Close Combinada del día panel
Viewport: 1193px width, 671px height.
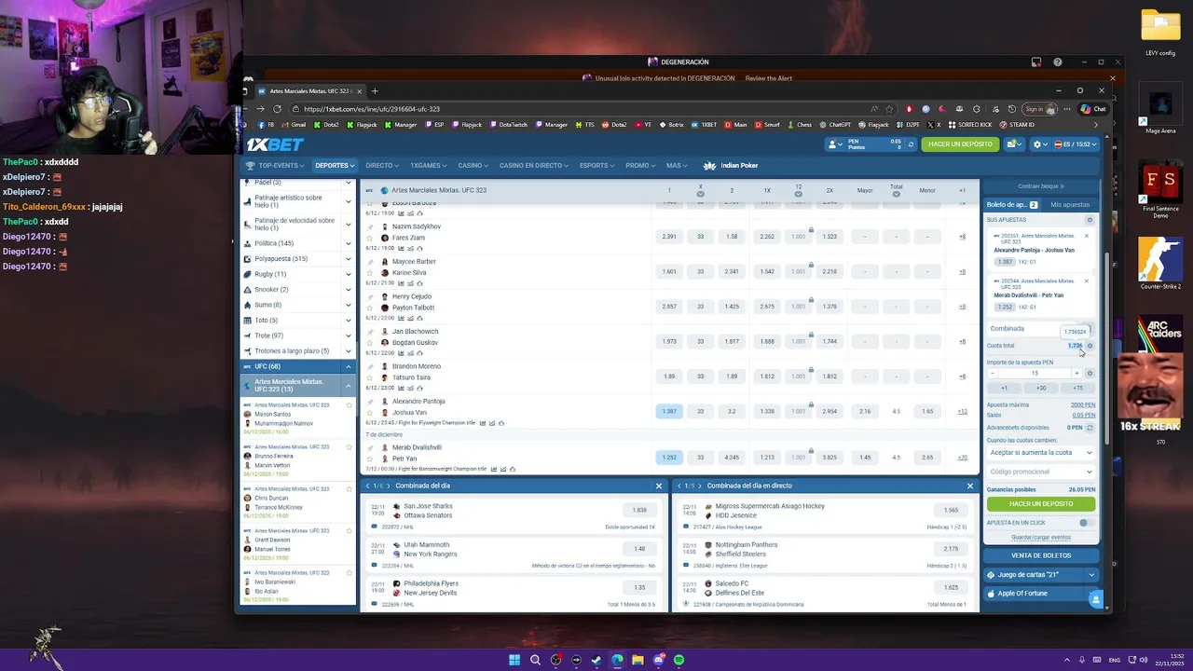coord(658,486)
